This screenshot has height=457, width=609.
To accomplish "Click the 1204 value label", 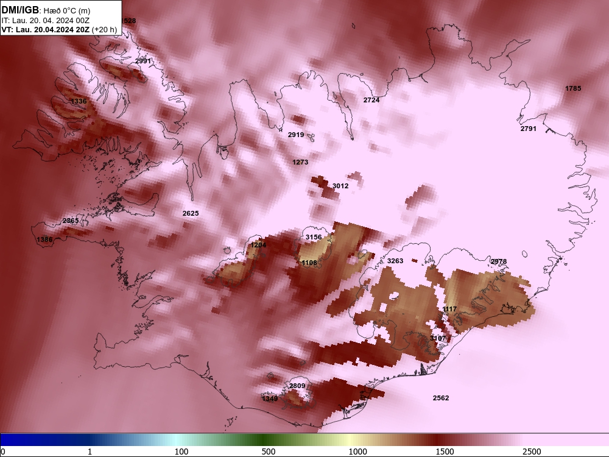I will click(x=258, y=245).
